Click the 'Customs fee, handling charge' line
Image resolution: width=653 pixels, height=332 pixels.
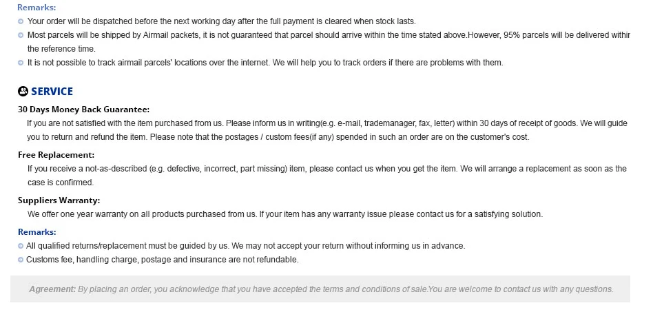(163, 260)
